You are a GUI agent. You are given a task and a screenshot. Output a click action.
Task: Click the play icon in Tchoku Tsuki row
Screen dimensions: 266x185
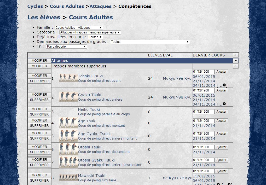(224, 85)
